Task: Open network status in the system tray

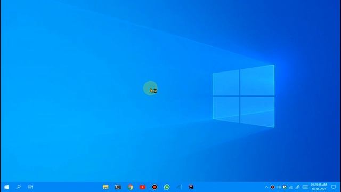Action: (291, 187)
